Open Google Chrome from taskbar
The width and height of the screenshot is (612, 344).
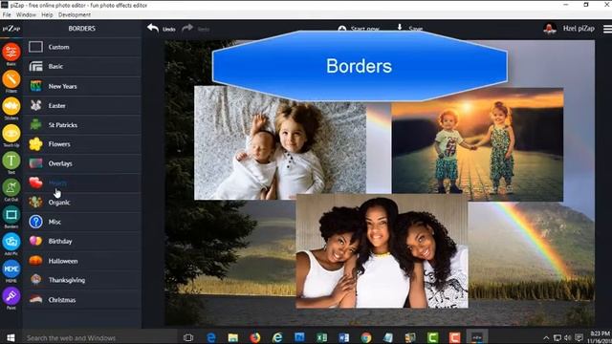pos(366,337)
